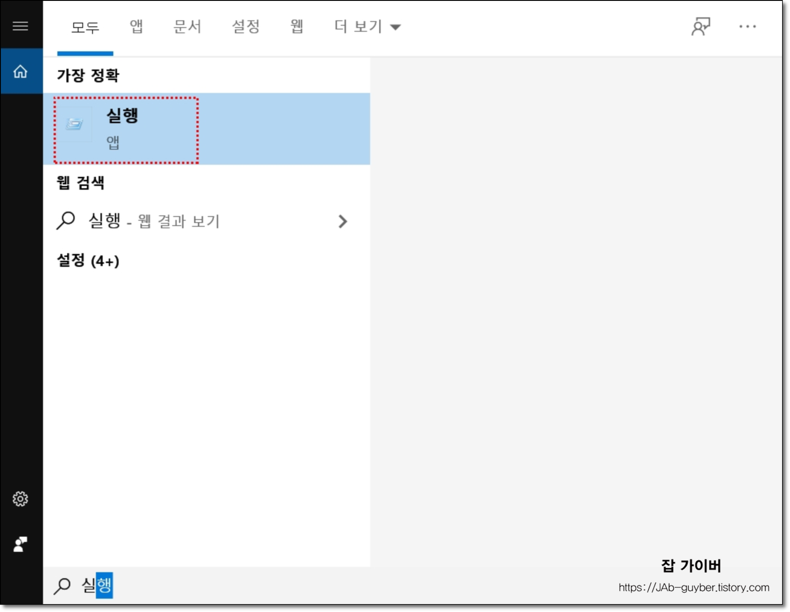Viewport: 790px width, 612px height.
Task: Open the hamburger menu
Action: coord(21,26)
